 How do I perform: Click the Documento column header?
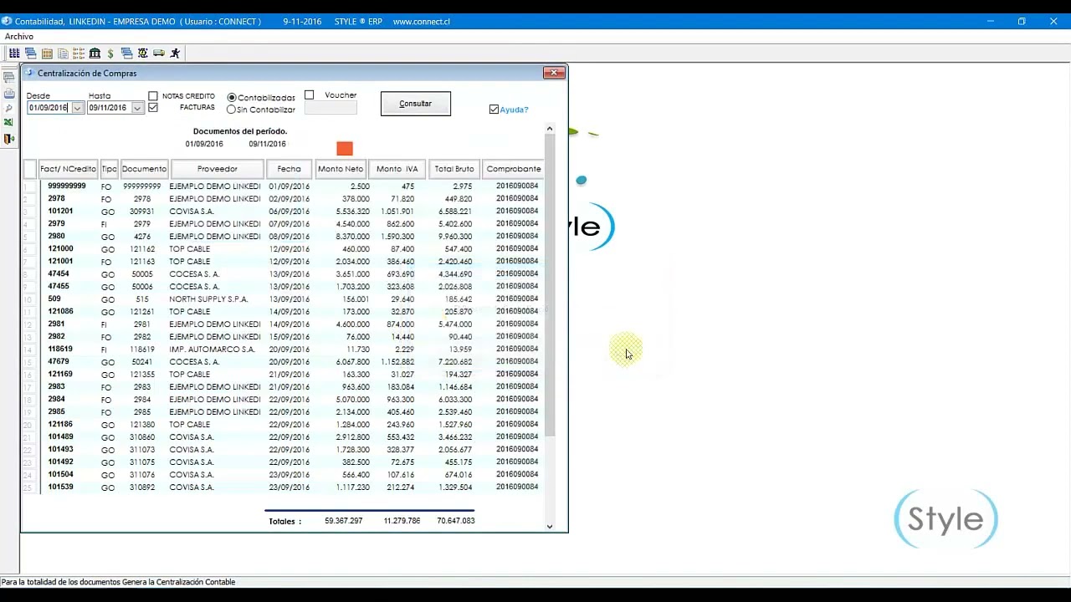tap(145, 169)
